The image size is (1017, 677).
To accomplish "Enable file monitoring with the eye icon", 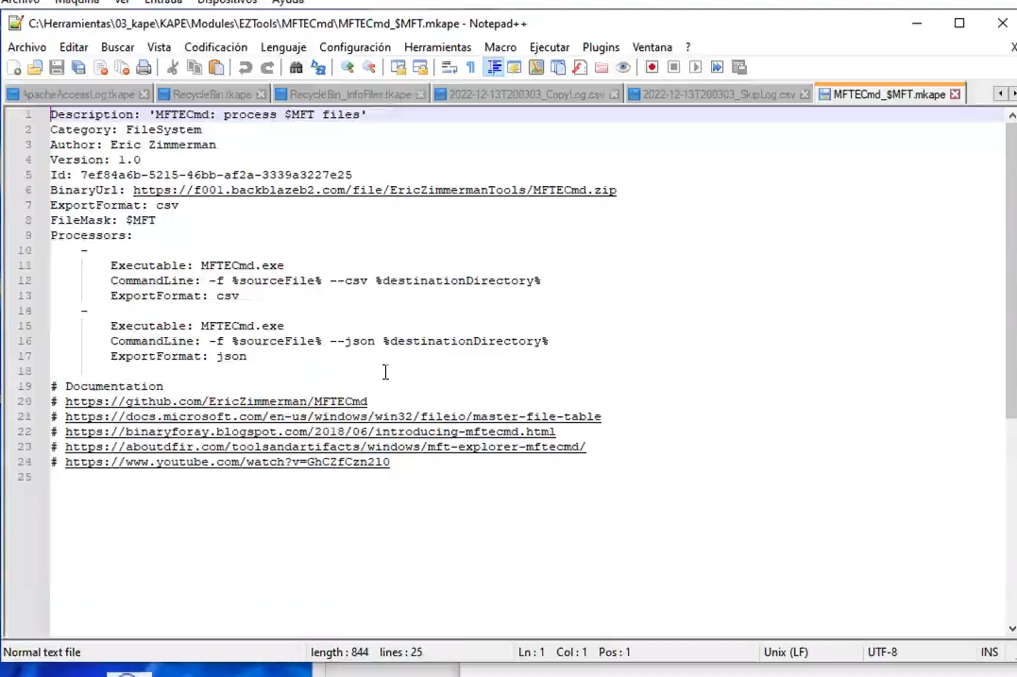I will [624, 67].
